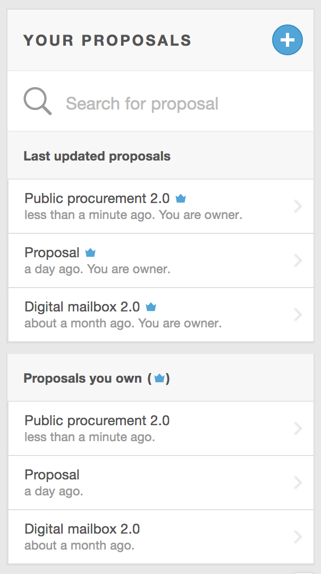Click chevron on last updated Public procurement row
Screen dimensions: 321x574
click(298, 206)
